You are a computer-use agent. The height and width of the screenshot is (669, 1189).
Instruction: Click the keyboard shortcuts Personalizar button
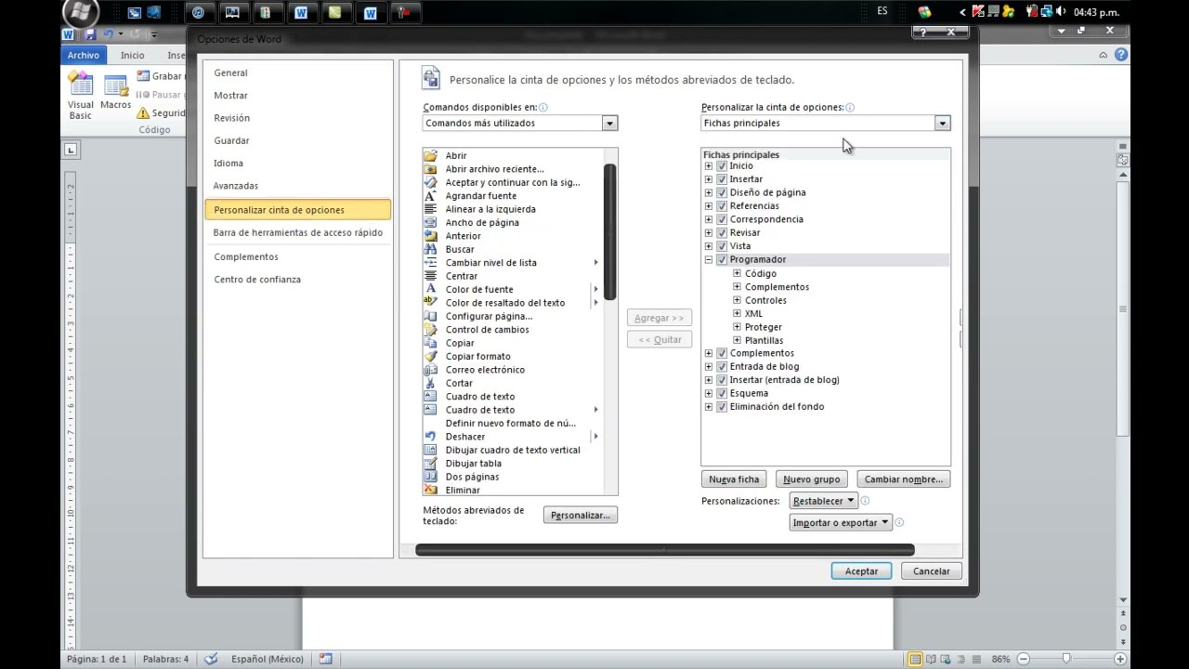pyautogui.click(x=581, y=515)
